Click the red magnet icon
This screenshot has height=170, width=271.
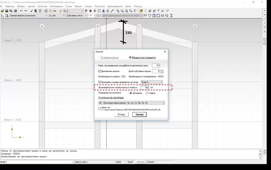tap(55, 11)
